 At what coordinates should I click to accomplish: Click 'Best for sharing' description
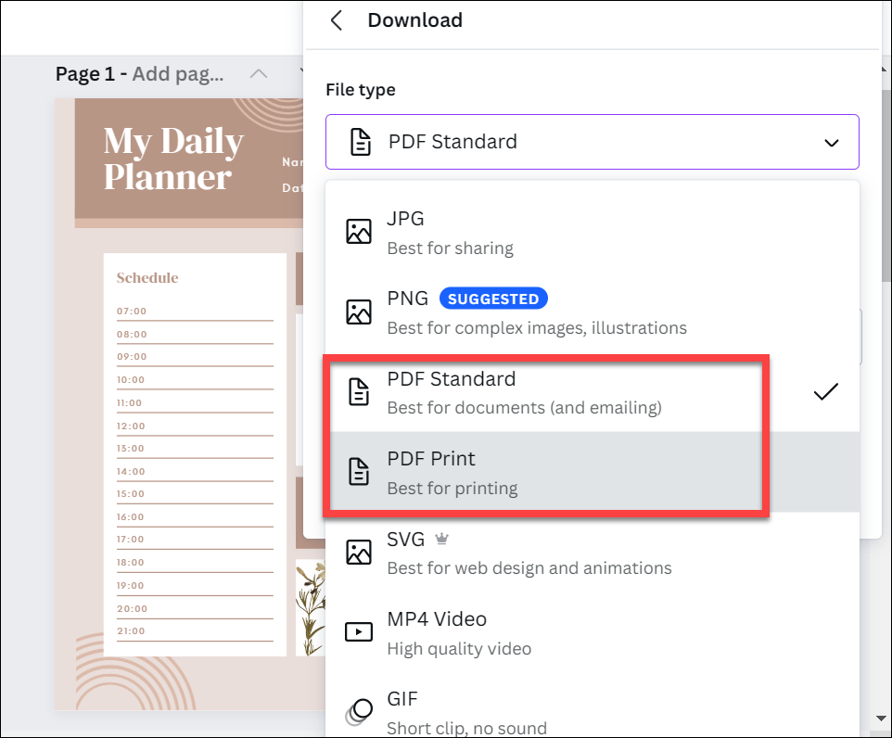(450, 248)
